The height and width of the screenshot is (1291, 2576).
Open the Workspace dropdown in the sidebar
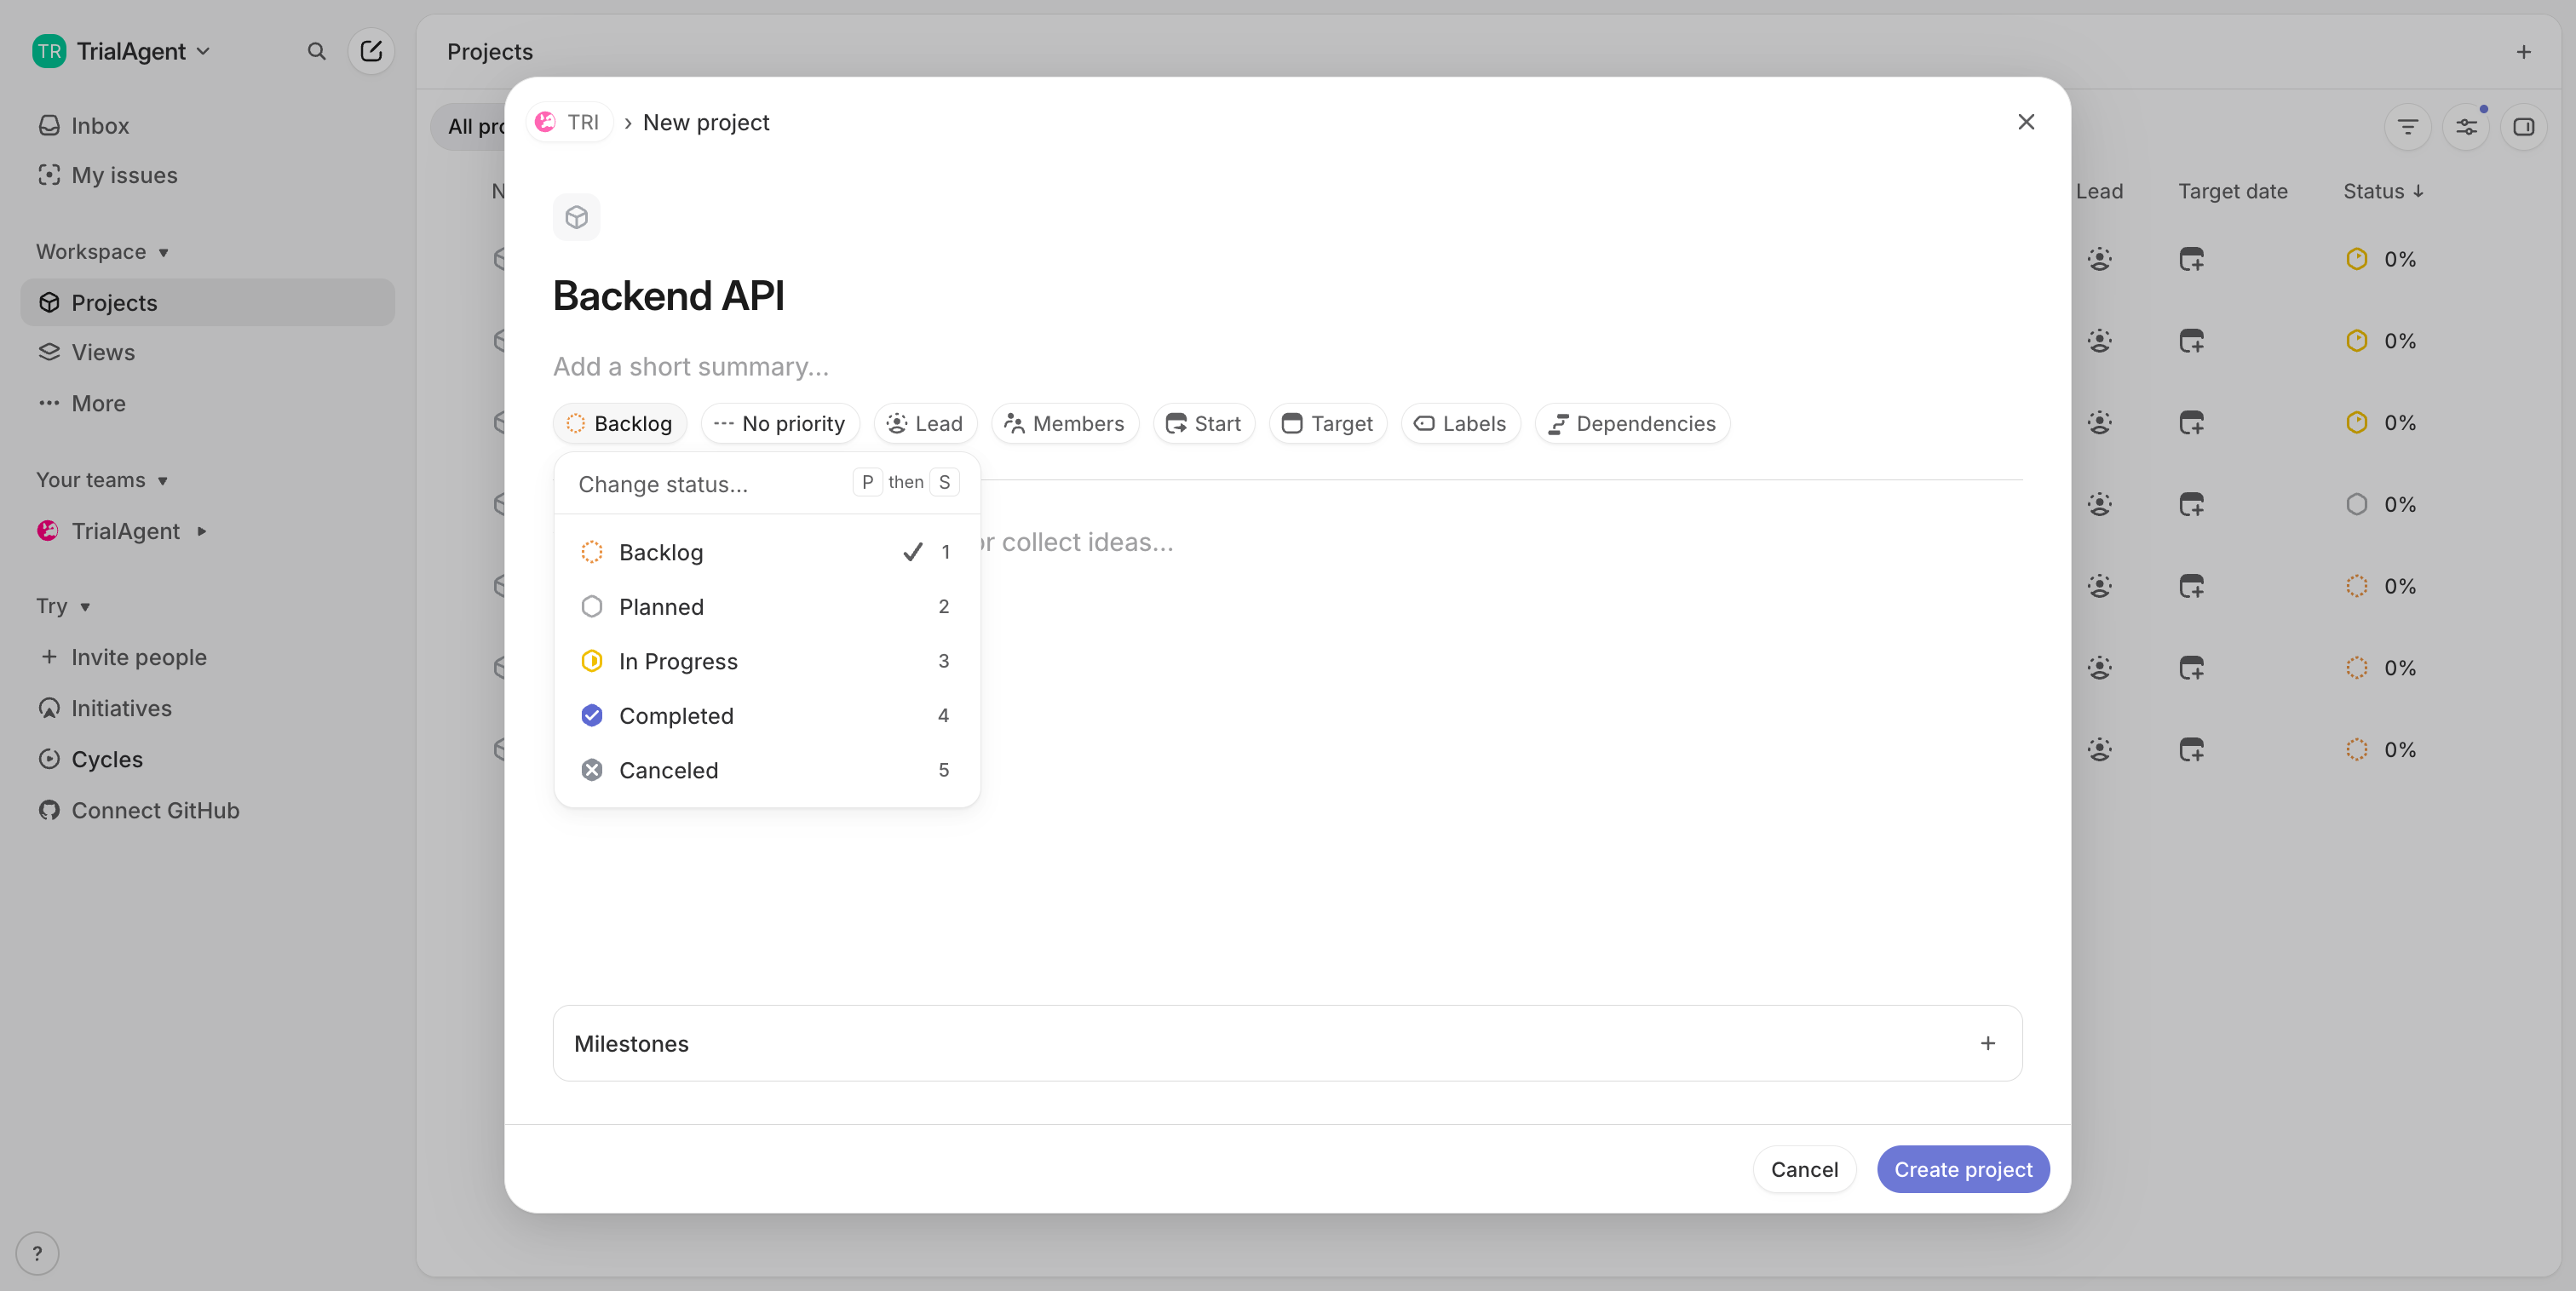click(x=102, y=251)
